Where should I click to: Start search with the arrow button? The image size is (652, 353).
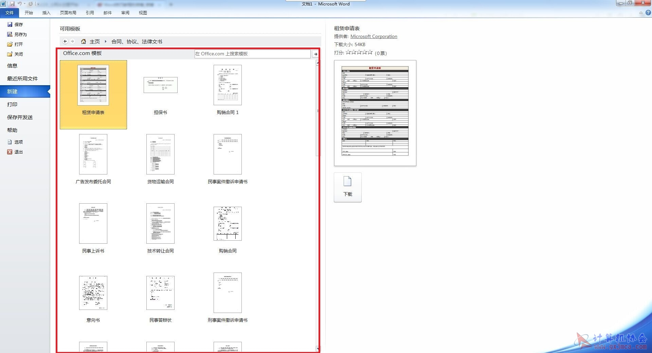[x=315, y=54]
